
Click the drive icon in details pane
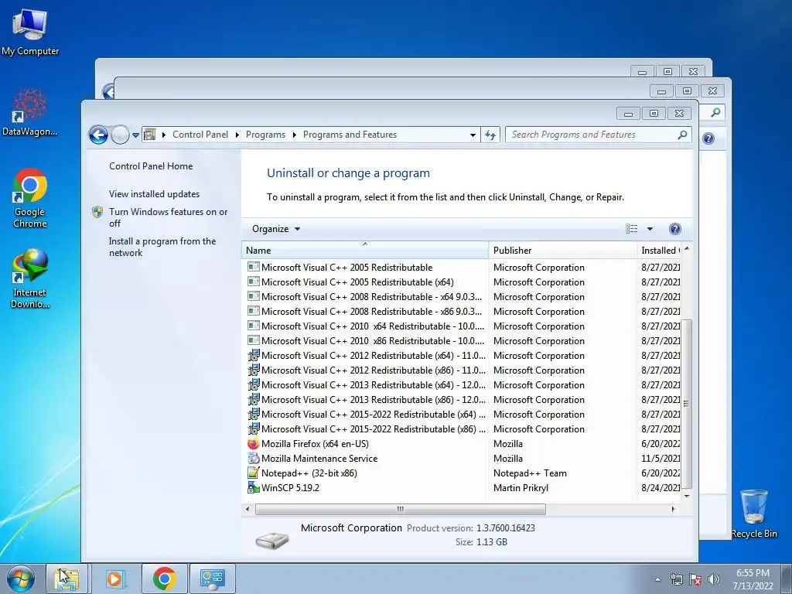271,541
